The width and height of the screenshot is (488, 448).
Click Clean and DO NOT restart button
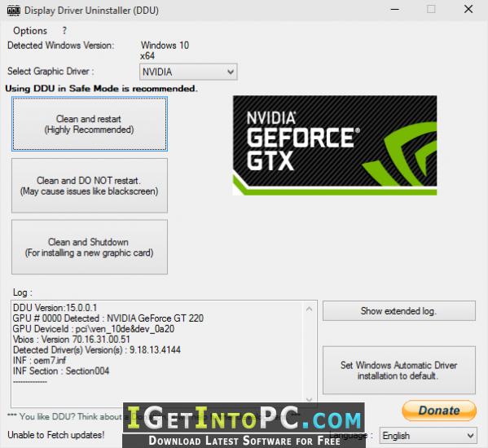pos(90,186)
